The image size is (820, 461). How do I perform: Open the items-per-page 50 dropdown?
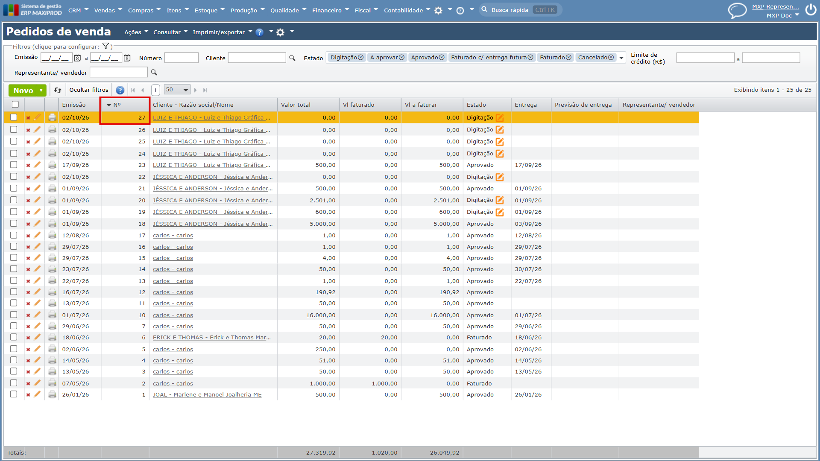pos(176,90)
